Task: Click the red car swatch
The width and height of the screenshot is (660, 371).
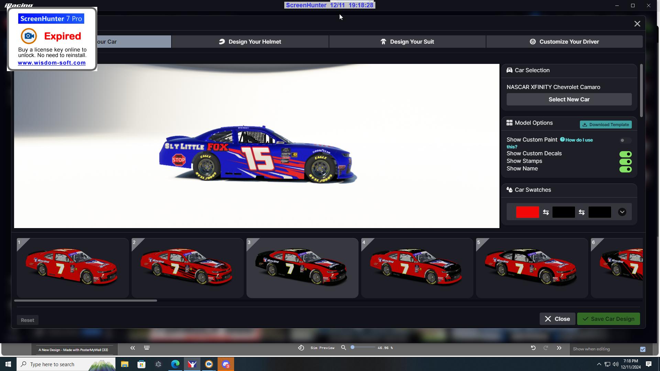Action: 528,212
